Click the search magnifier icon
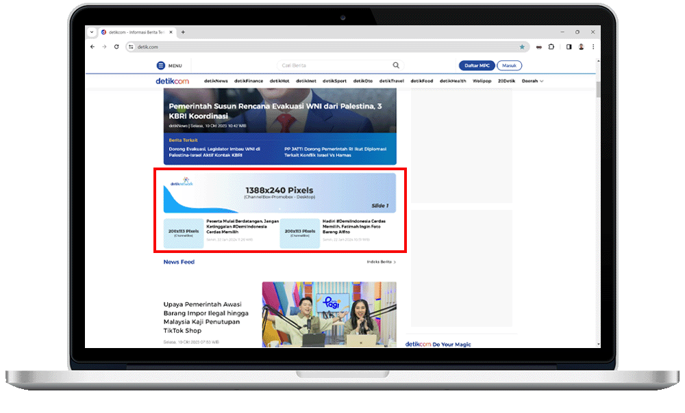This screenshot has height=413, width=685. pyautogui.click(x=396, y=66)
